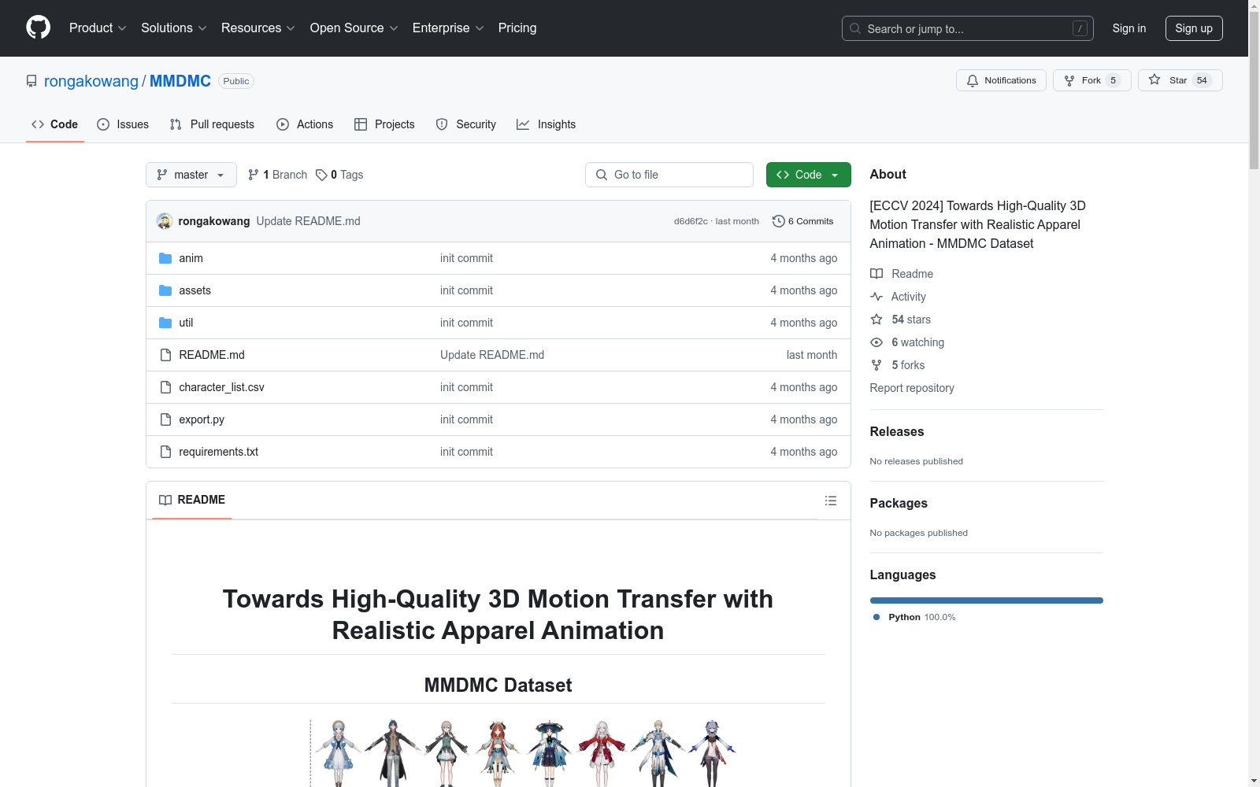Switch to the Issues tab
This screenshot has width=1260, height=787.
coord(123,124)
